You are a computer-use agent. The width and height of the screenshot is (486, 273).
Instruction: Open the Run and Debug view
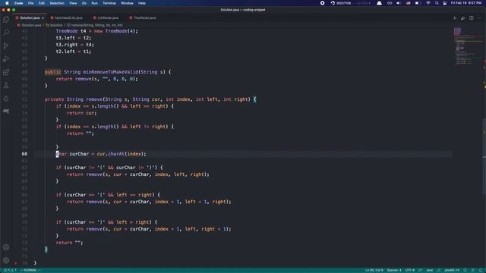(x=6, y=59)
